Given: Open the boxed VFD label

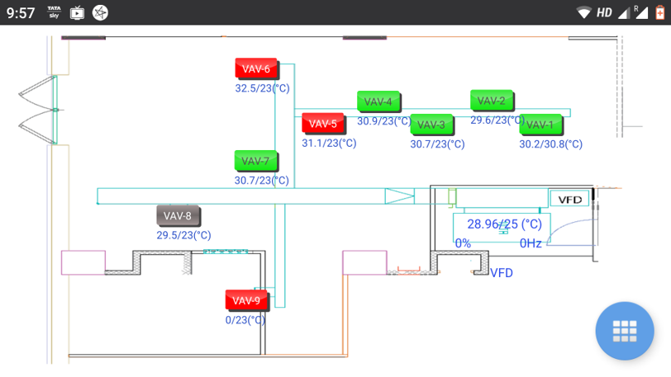Looking at the screenshot, I should [x=569, y=199].
